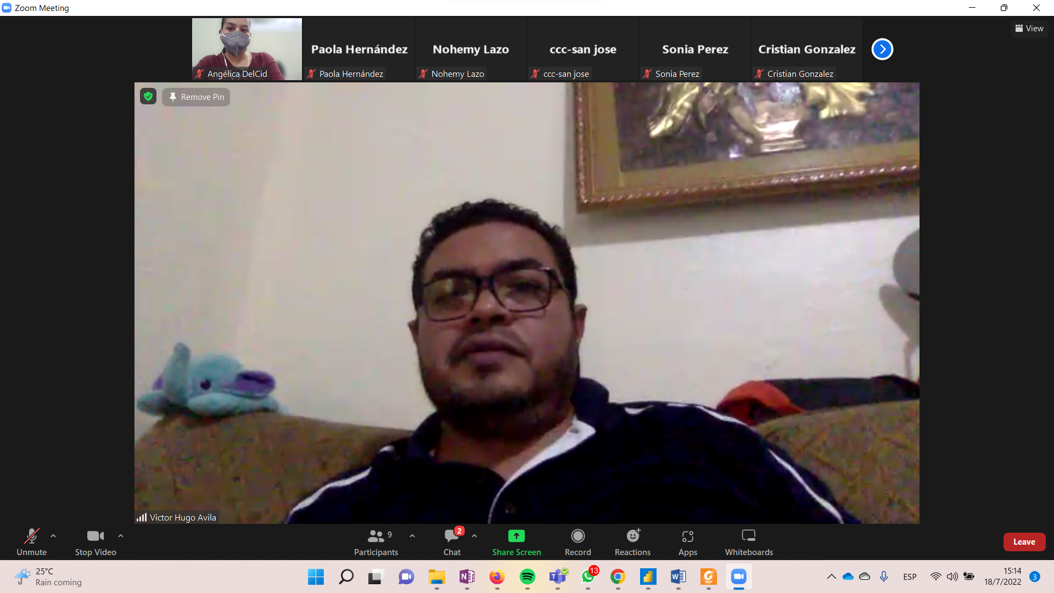Leave the meeting
Viewport: 1054px width, 593px height.
(x=1024, y=541)
